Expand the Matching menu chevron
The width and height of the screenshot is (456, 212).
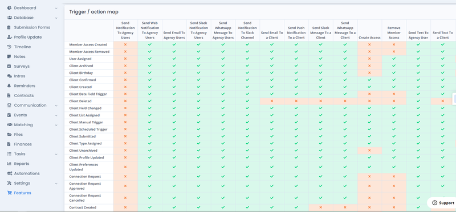click(x=56, y=125)
